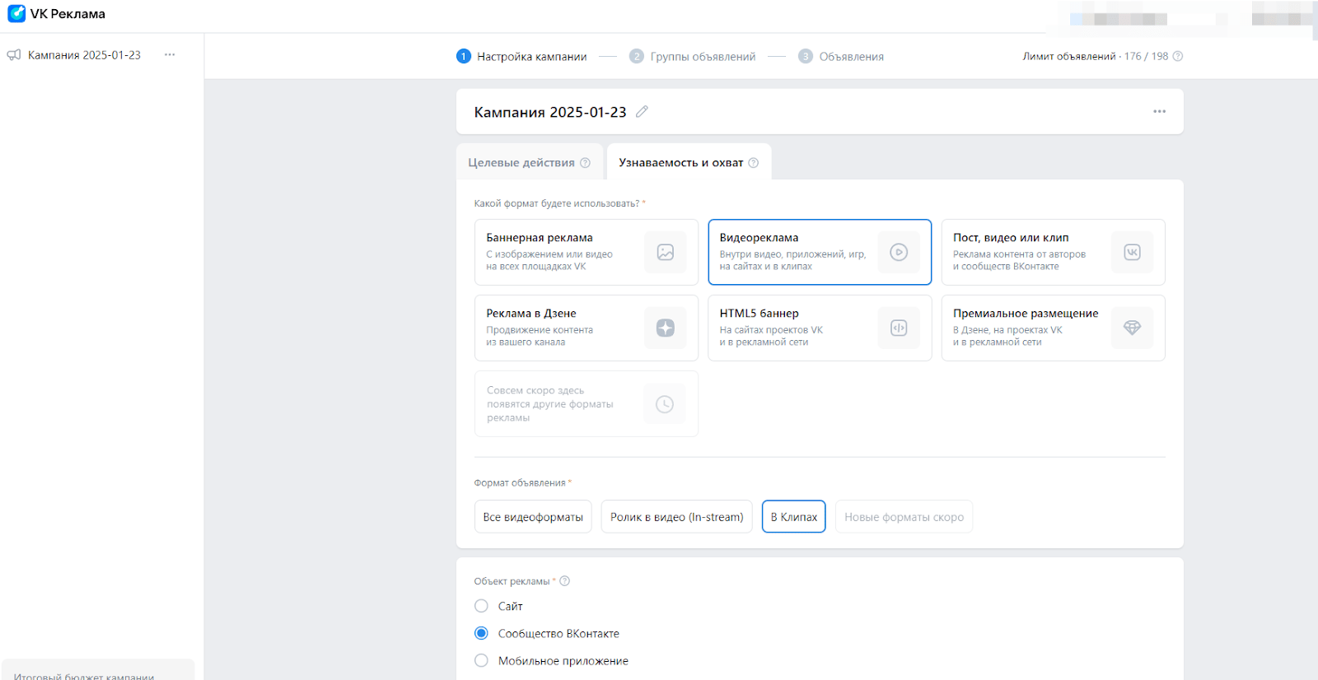Click the megaphone icon beside the sidebar campaign
This screenshot has height=680, width=1318.
tap(14, 55)
